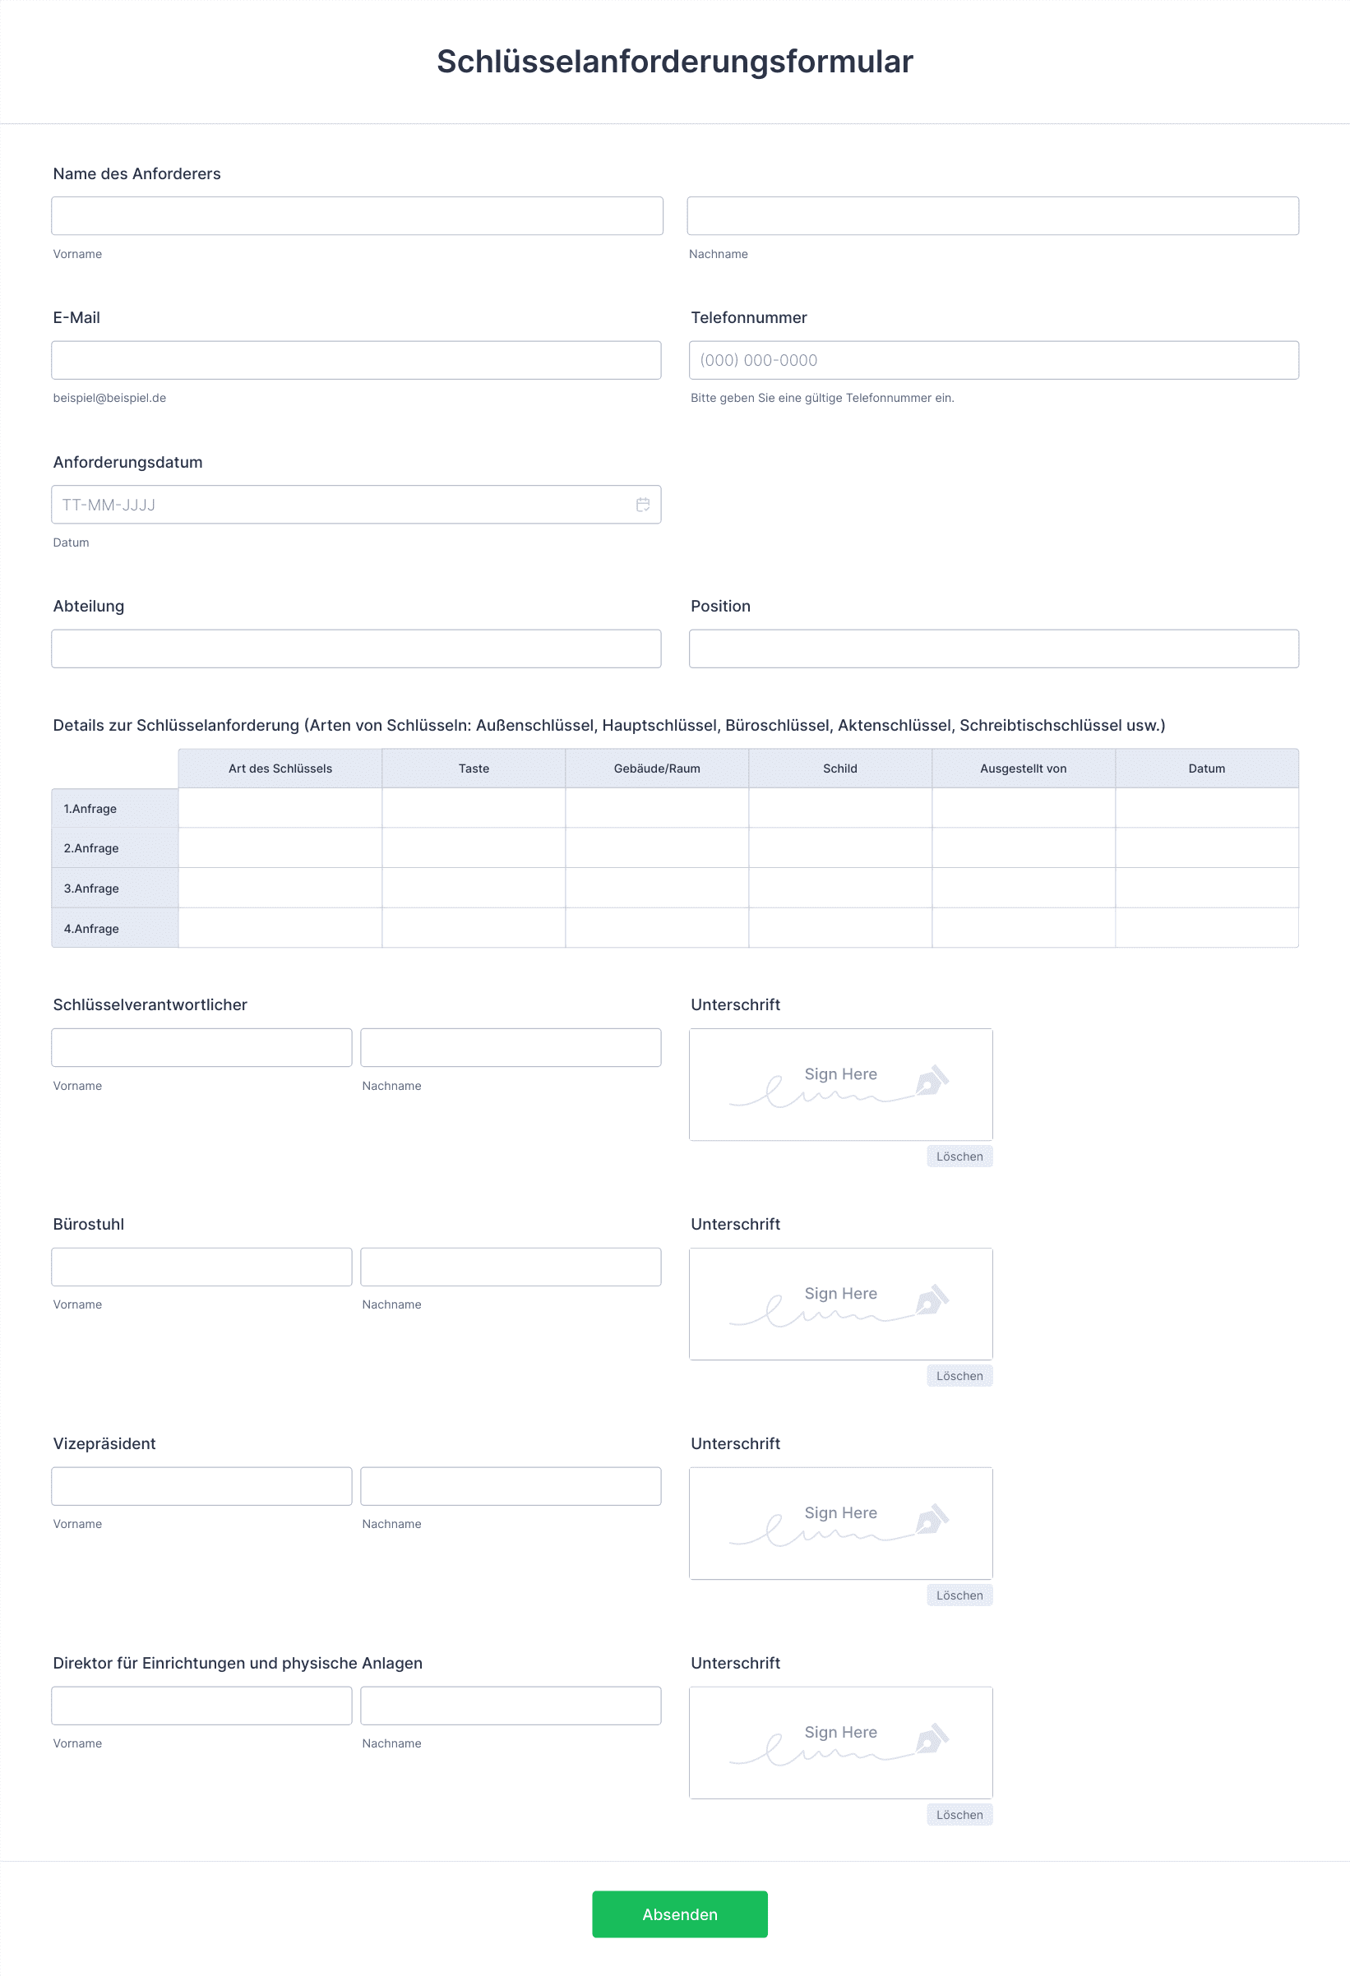The width and height of the screenshot is (1350, 1976).
Task: Focus the E-Mail input field
Action: 355,361
